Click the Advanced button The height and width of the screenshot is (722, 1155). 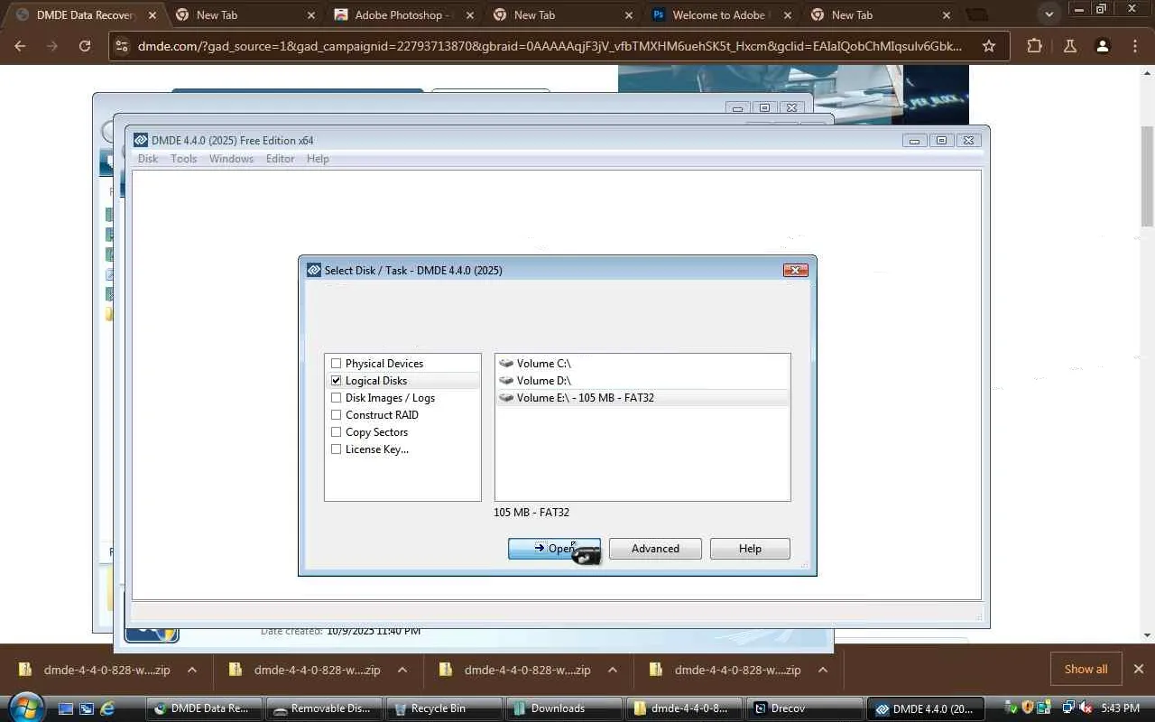655,549
